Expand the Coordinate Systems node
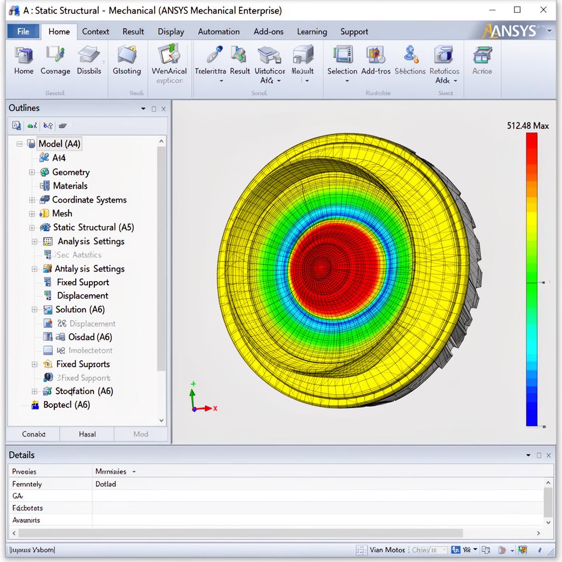The width and height of the screenshot is (562, 562). (x=32, y=200)
